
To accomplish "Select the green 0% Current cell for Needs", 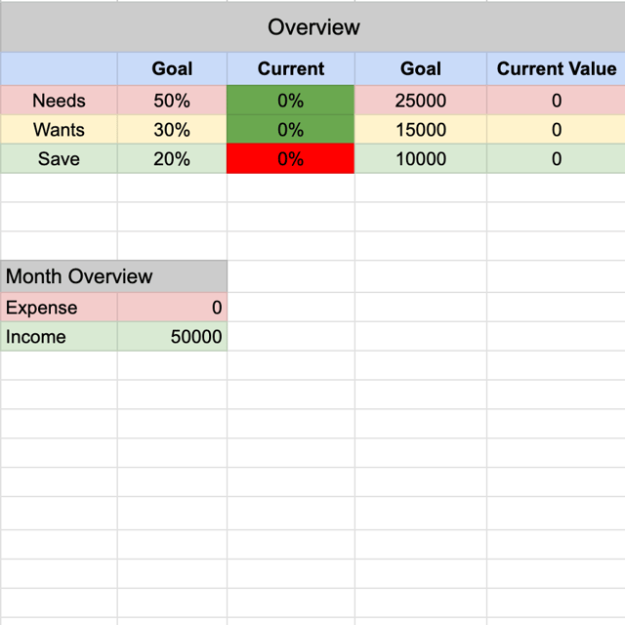I will click(291, 101).
